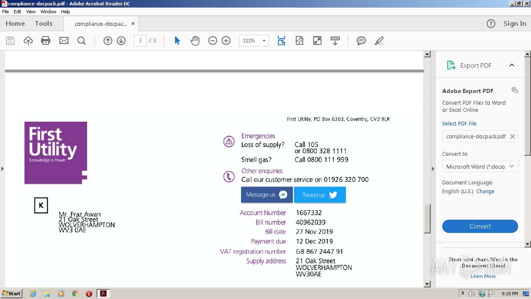Click Sign In button
The image size is (531, 299).
click(515, 24)
